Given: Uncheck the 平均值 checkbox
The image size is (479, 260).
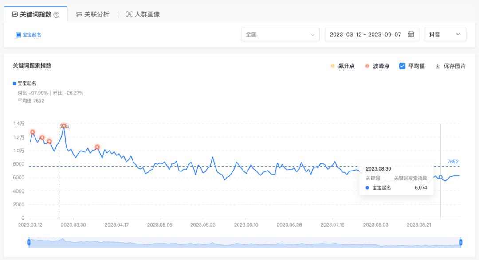Looking at the screenshot, I should pos(402,66).
